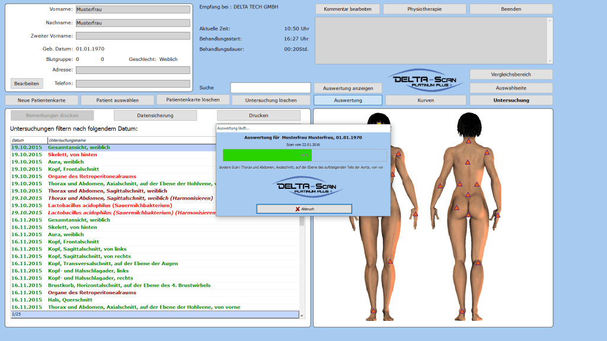This screenshot has height=341, width=607.
Task: Select the right knee marker on right figure
Action: tap(478, 262)
